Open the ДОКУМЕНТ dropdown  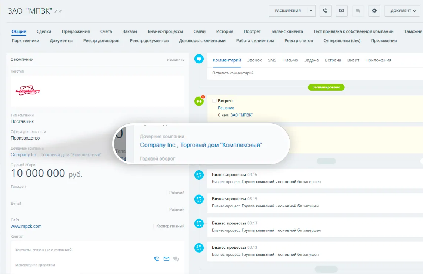coord(404,11)
